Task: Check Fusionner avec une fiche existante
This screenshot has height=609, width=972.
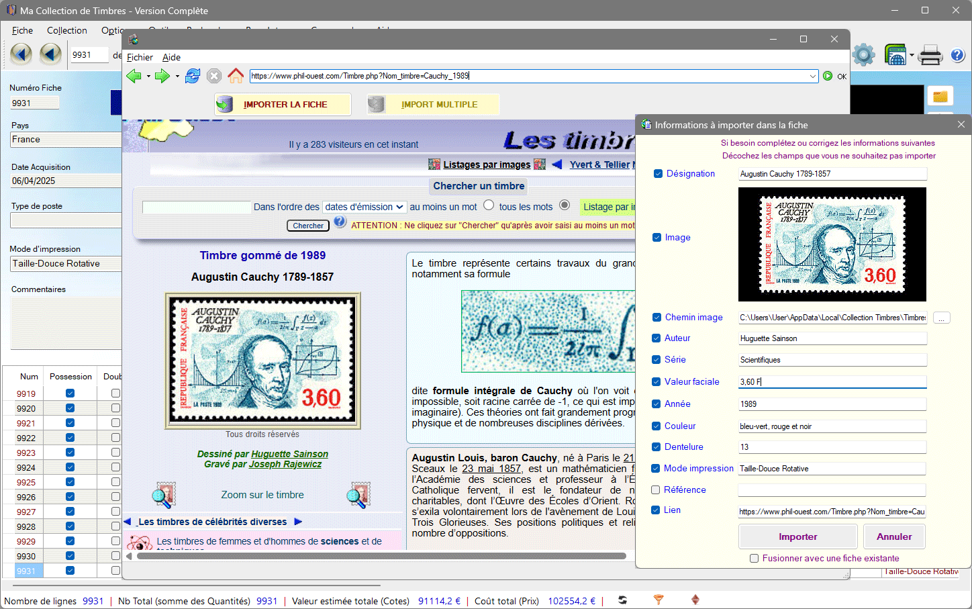Action: pyautogui.click(x=755, y=559)
